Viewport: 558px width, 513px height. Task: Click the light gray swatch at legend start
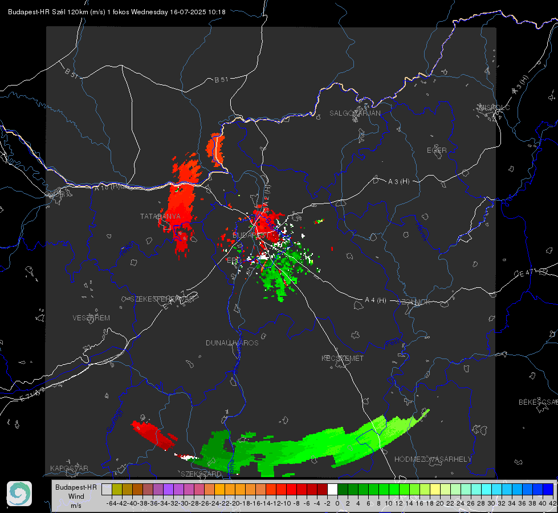[107, 489]
